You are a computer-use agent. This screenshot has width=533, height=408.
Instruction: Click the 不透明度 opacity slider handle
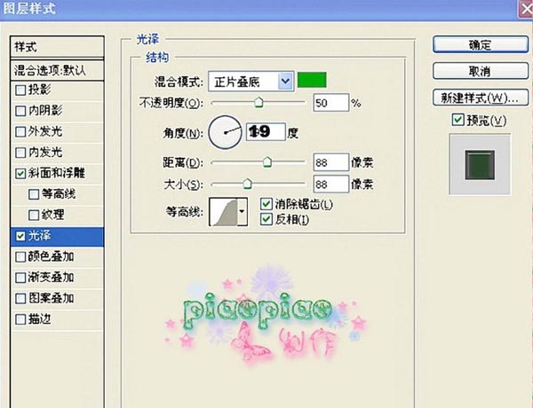pyautogui.click(x=259, y=103)
